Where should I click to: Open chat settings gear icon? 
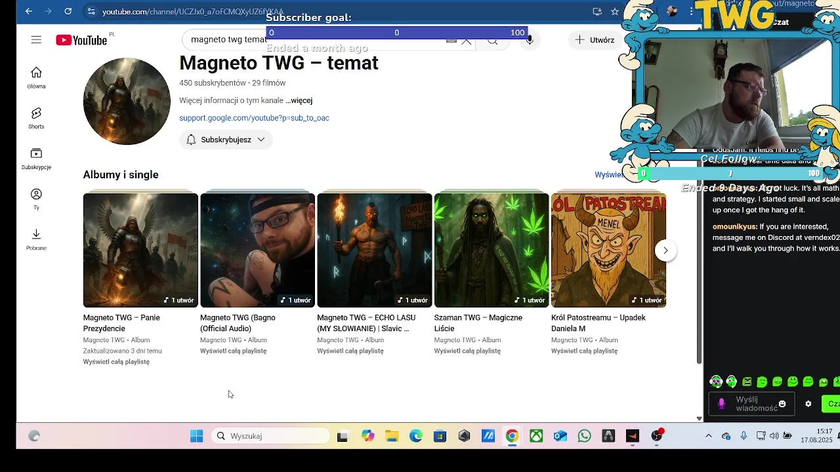808,404
